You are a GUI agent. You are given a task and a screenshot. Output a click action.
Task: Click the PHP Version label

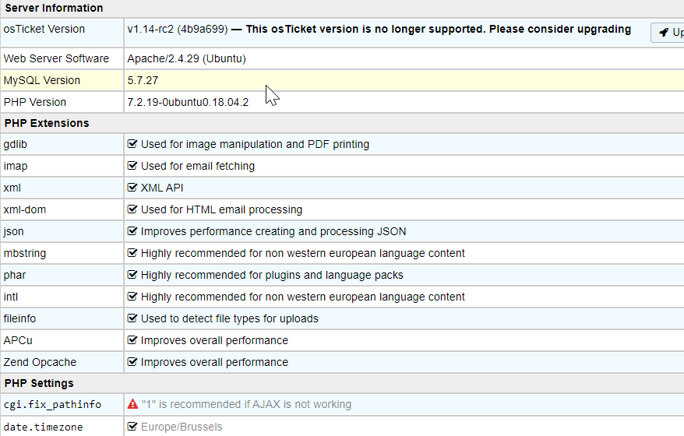35,102
